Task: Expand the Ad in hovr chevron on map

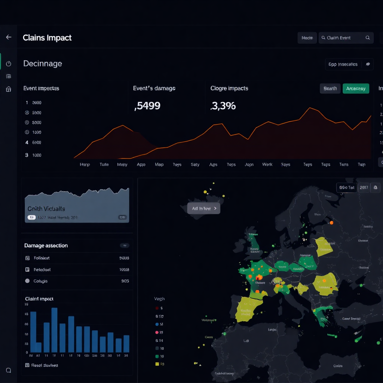Action: coord(216,208)
